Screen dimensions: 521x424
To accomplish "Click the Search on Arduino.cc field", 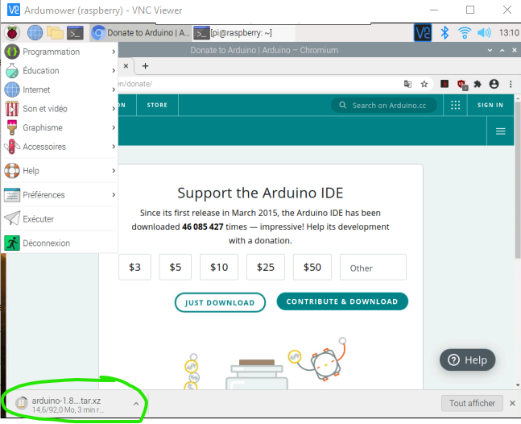I will click(384, 105).
